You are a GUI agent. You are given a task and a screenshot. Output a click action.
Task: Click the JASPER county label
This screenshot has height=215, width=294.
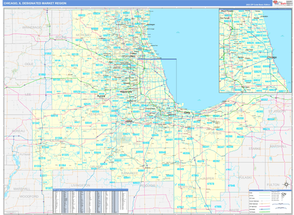(x=208, y=178)
